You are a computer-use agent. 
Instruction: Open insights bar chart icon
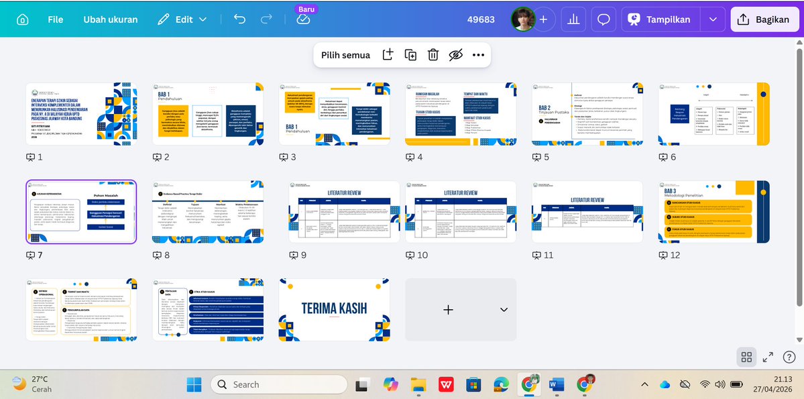coord(573,19)
